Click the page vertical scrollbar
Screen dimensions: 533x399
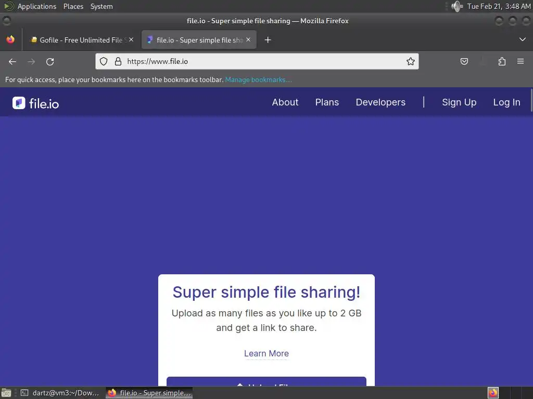[531, 100]
